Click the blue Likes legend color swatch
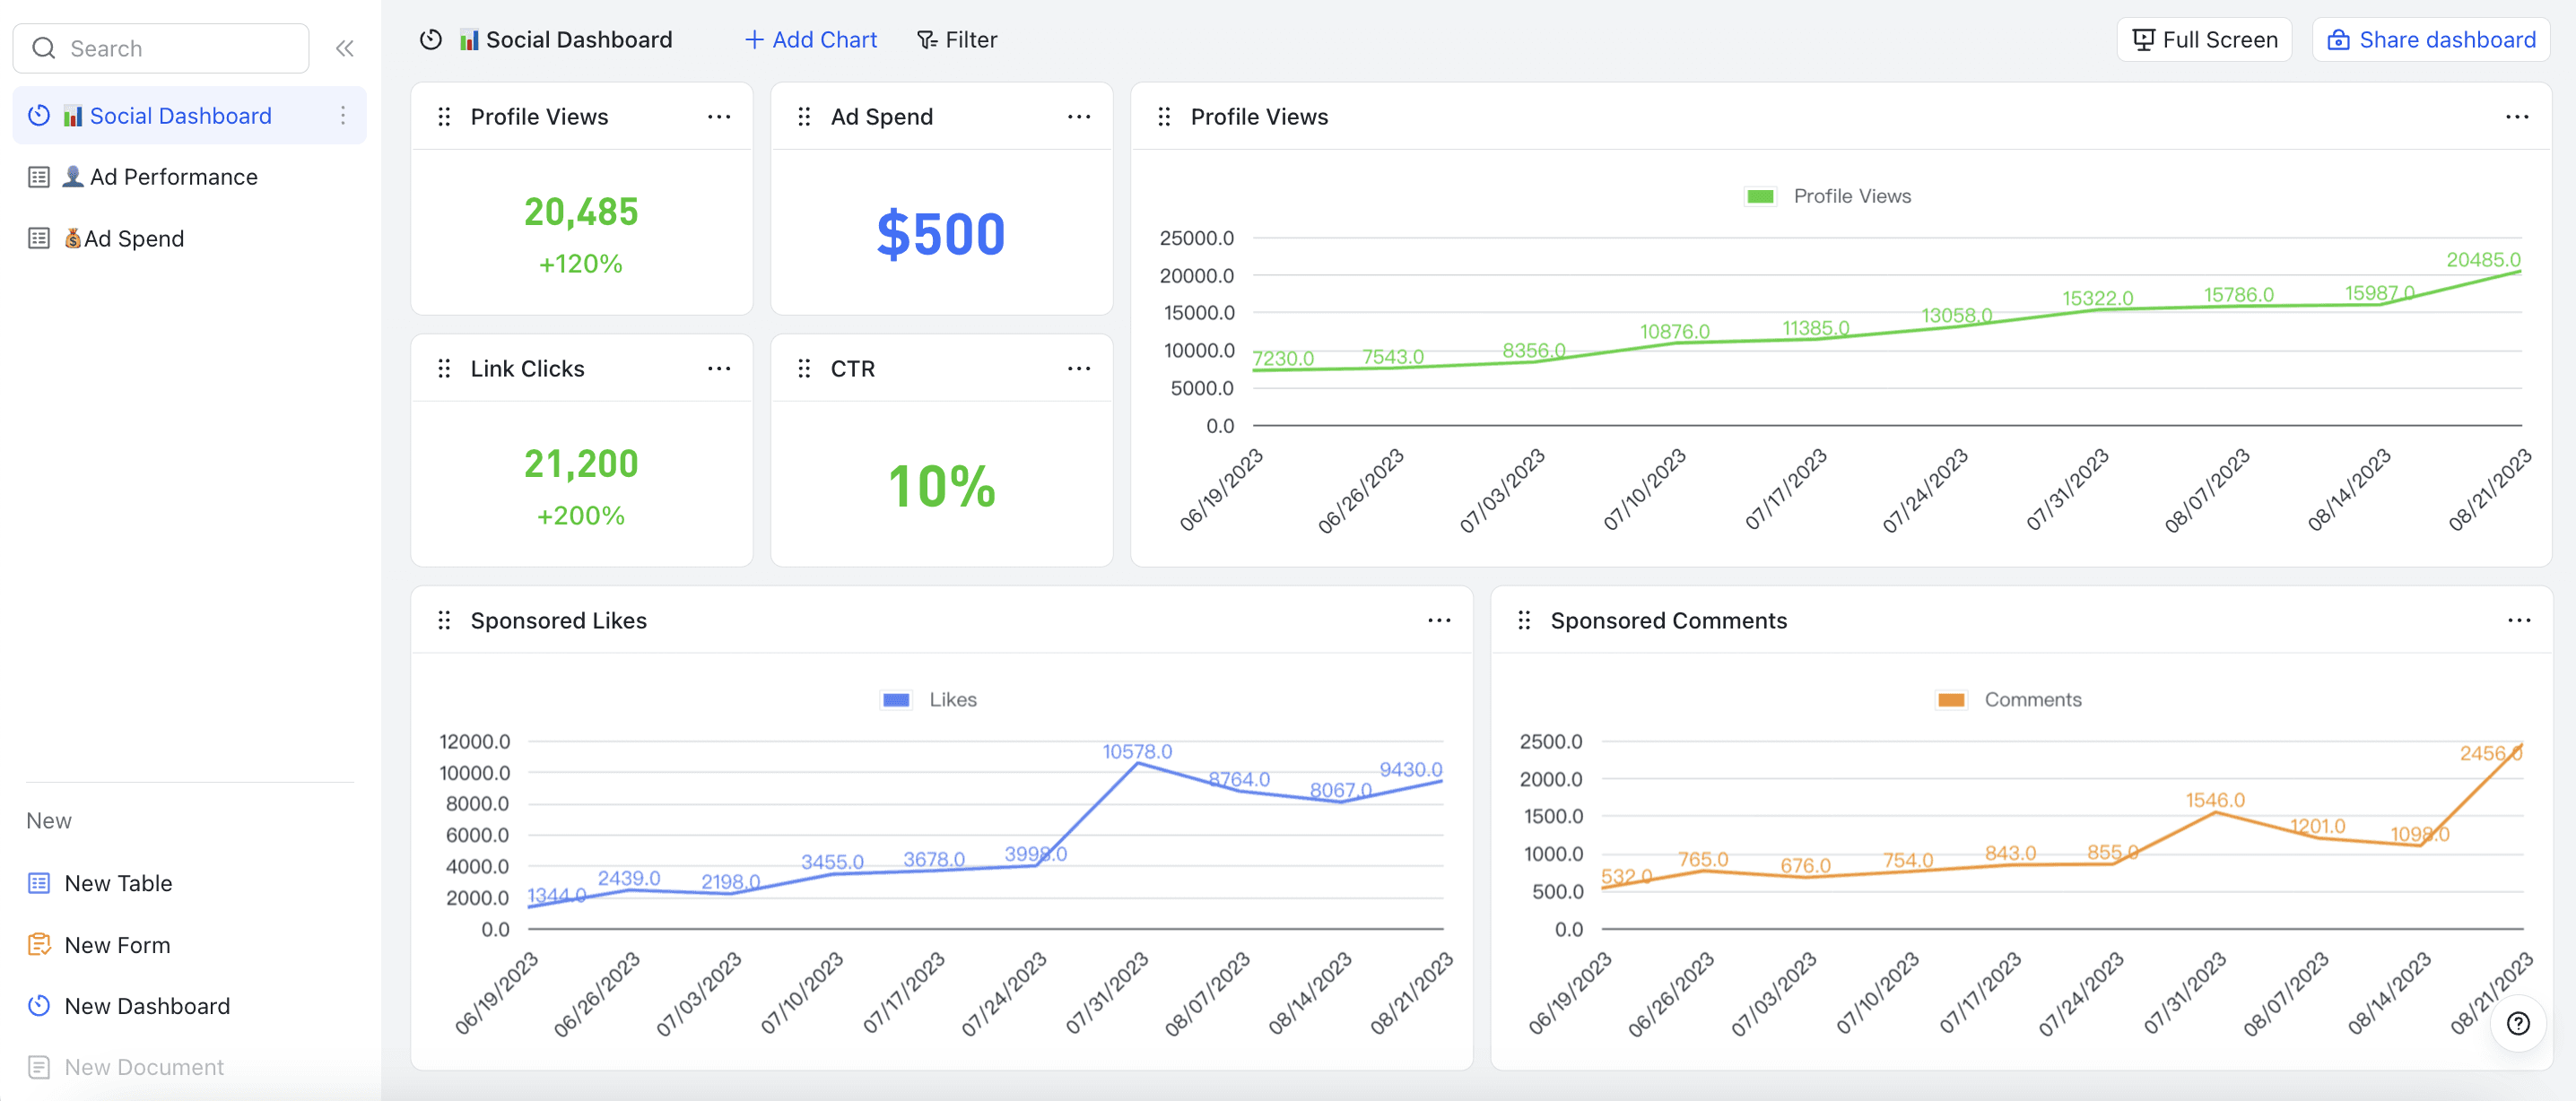Image resolution: width=2576 pixels, height=1101 pixels. 896,700
